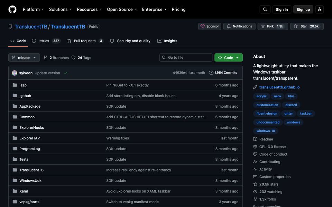This screenshot has width=332, height=207.
Task: Click sylveon's avatar image
Action: [15, 73]
